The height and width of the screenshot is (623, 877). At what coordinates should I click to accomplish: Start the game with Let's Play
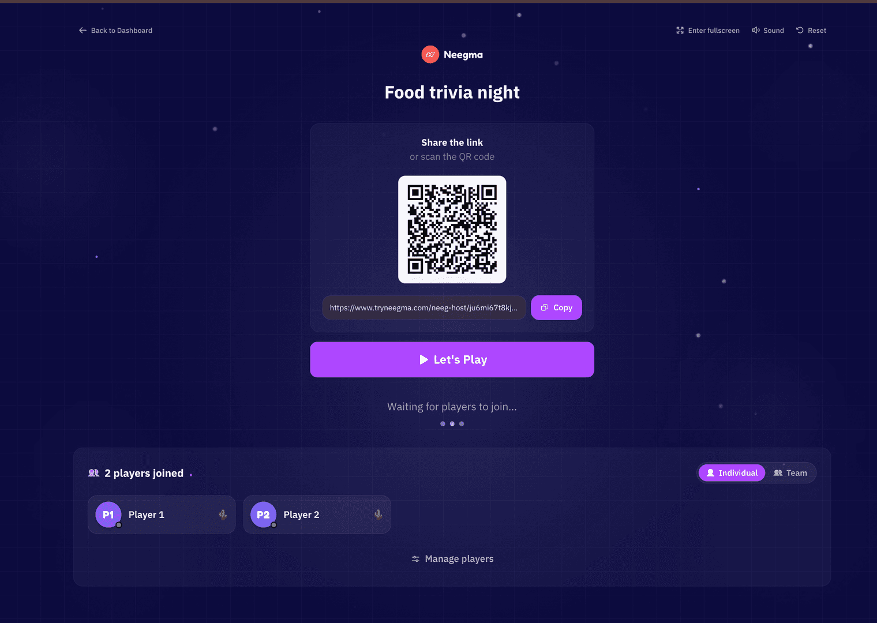452,359
